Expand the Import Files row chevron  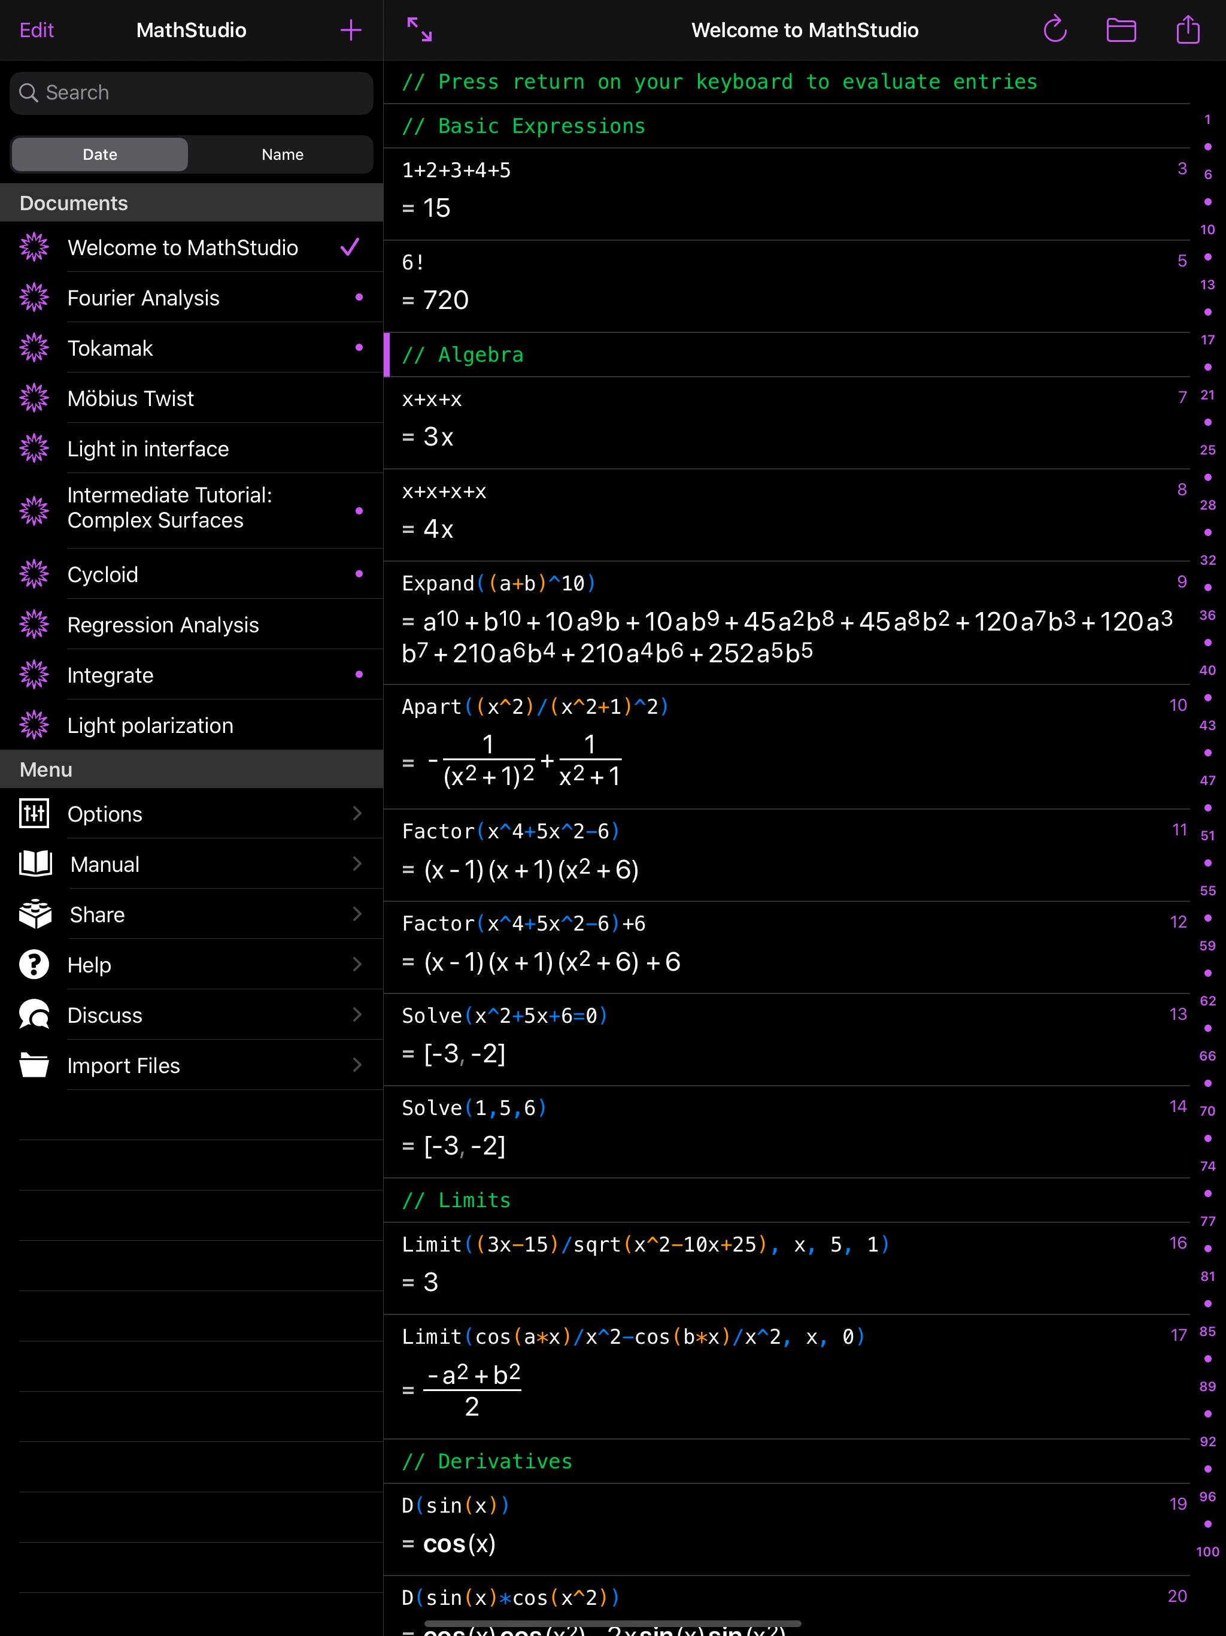click(x=358, y=1065)
